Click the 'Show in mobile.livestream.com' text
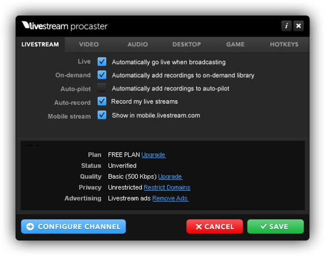The height and width of the screenshot is (256, 325). click(156, 115)
